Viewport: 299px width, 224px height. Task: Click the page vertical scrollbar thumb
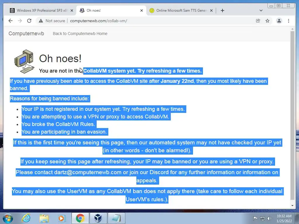(x=292, y=115)
